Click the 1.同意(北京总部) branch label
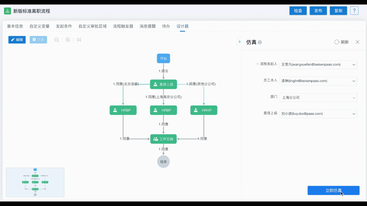Image resolution: width=367 pixels, height=206 pixels. [126, 84]
